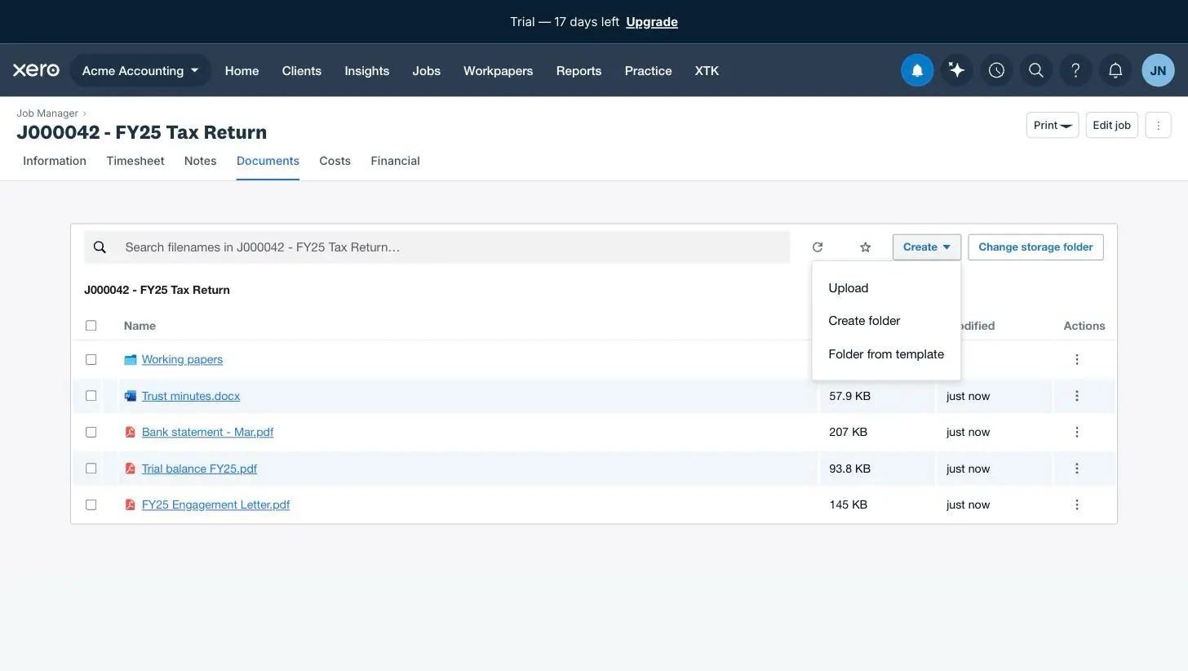Image resolution: width=1188 pixels, height=671 pixels.
Task: Open actions menu for Trust minutes.docx
Action: [x=1076, y=396]
